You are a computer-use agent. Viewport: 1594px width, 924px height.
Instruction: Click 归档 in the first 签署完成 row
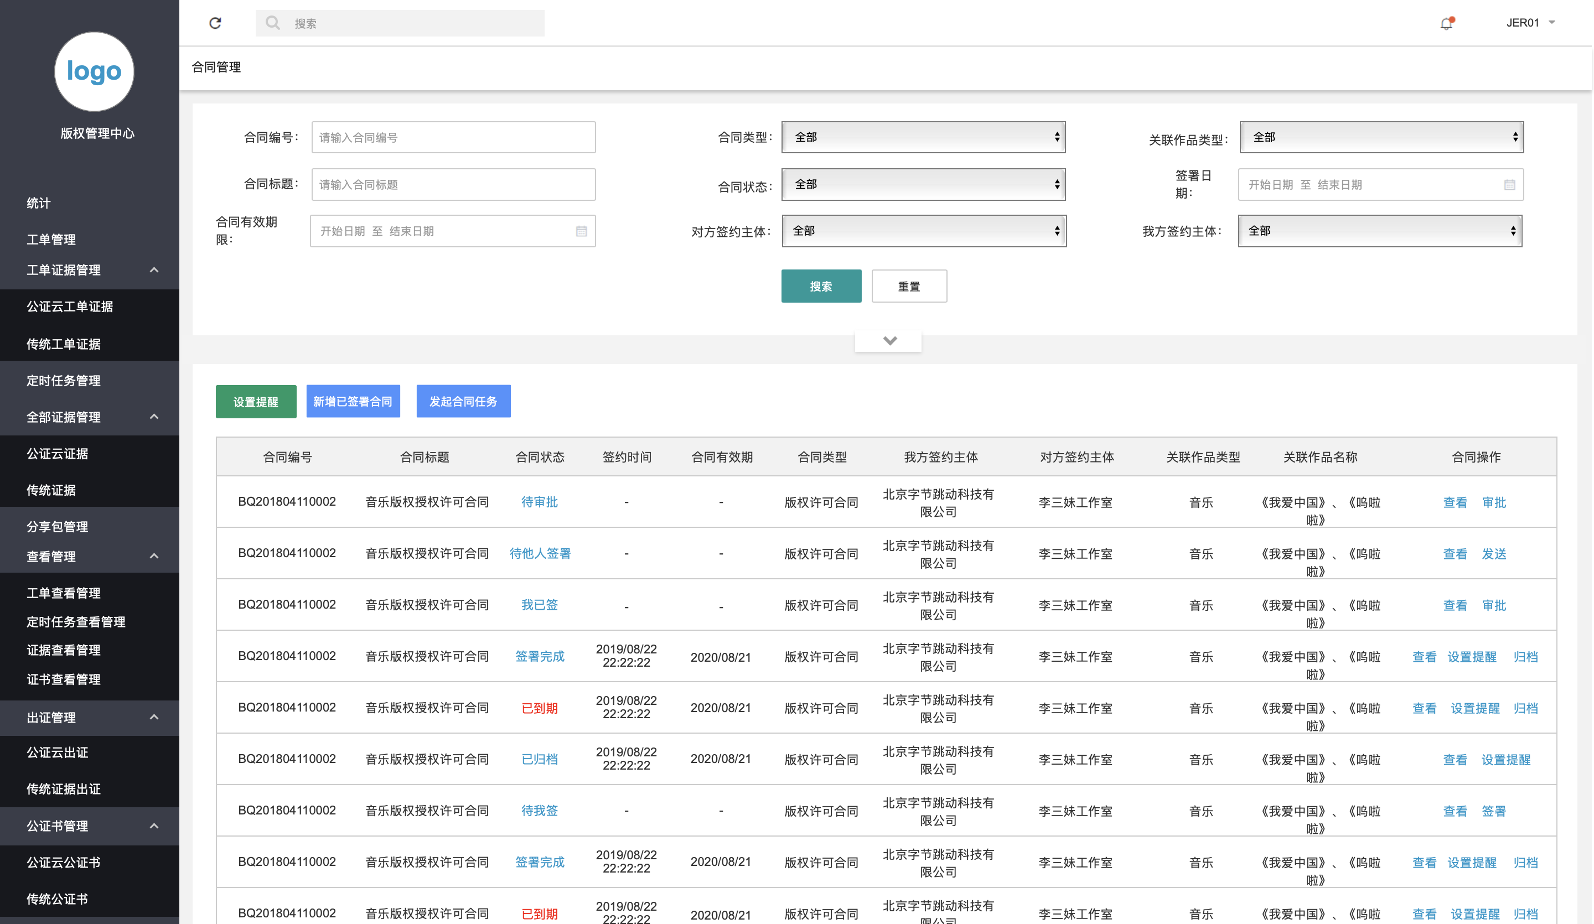pos(1525,656)
